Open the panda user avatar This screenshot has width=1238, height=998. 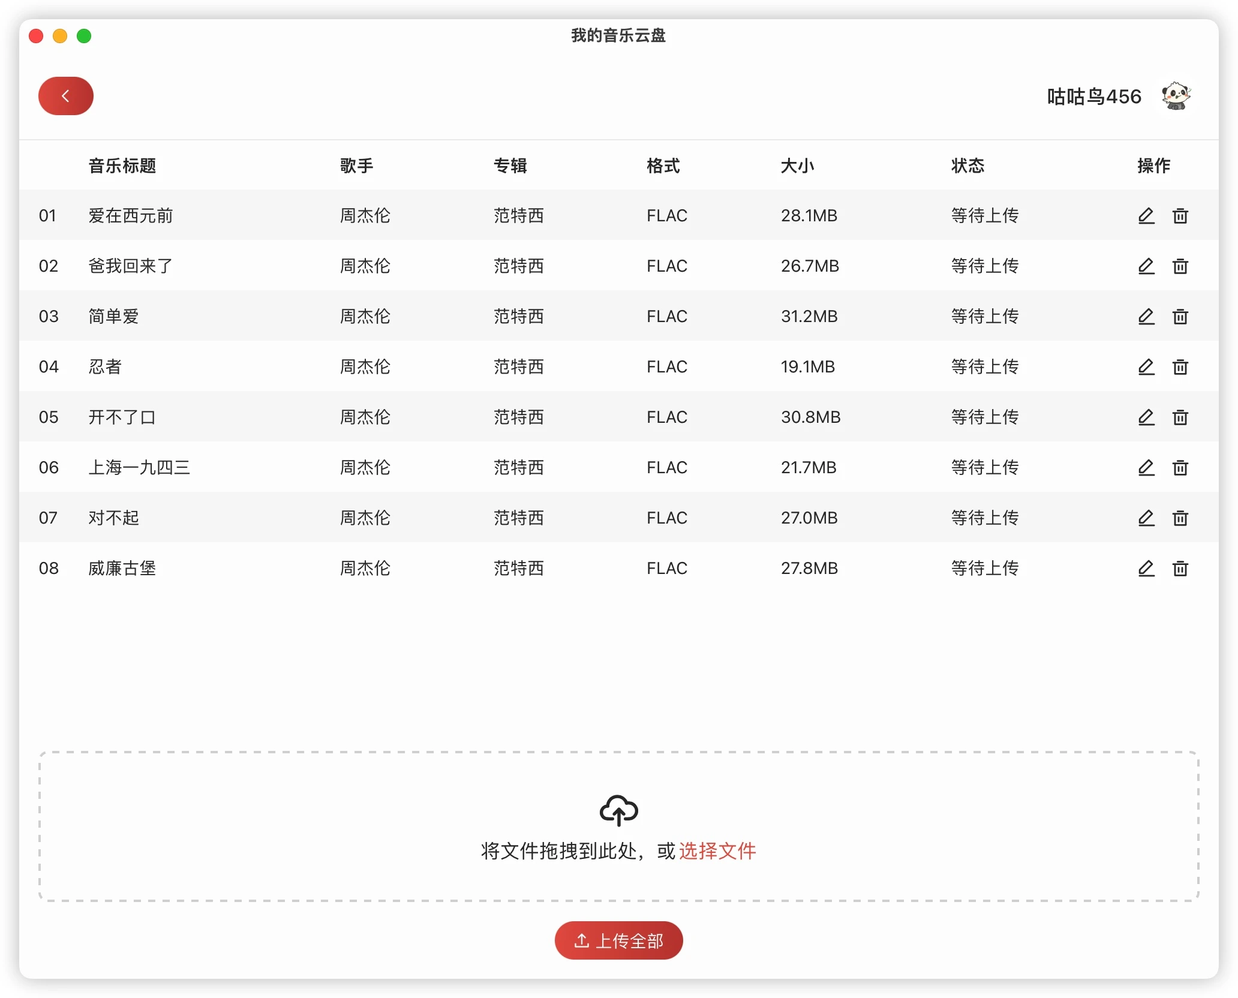[x=1176, y=96]
